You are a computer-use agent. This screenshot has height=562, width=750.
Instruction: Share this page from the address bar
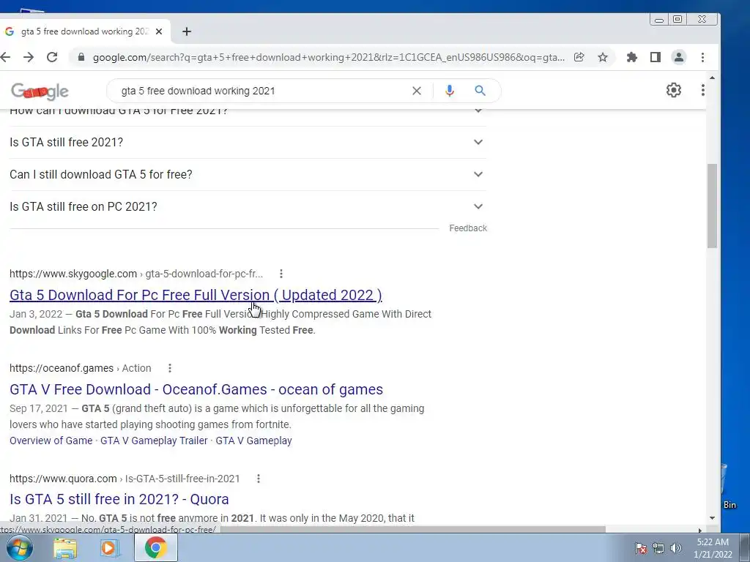[x=579, y=57]
